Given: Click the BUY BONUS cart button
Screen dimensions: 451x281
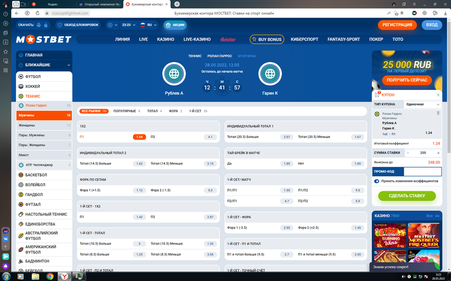Looking at the screenshot, I should 267,39.
